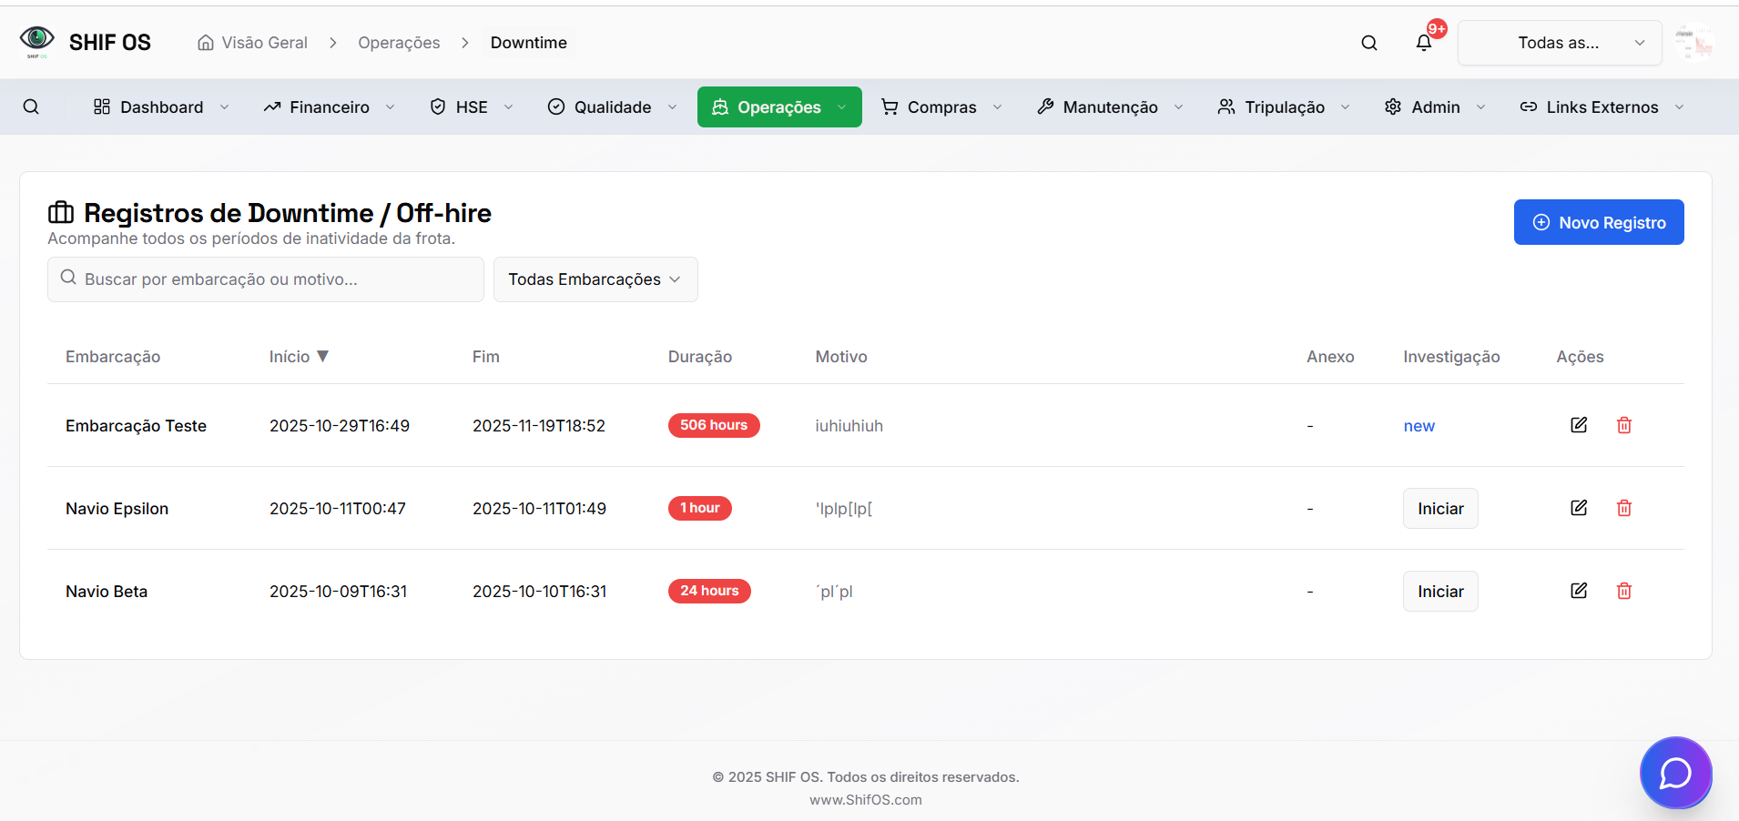Sort by Início descending arrow
Viewport: 1739px width, 821px height.
(323, 356)
